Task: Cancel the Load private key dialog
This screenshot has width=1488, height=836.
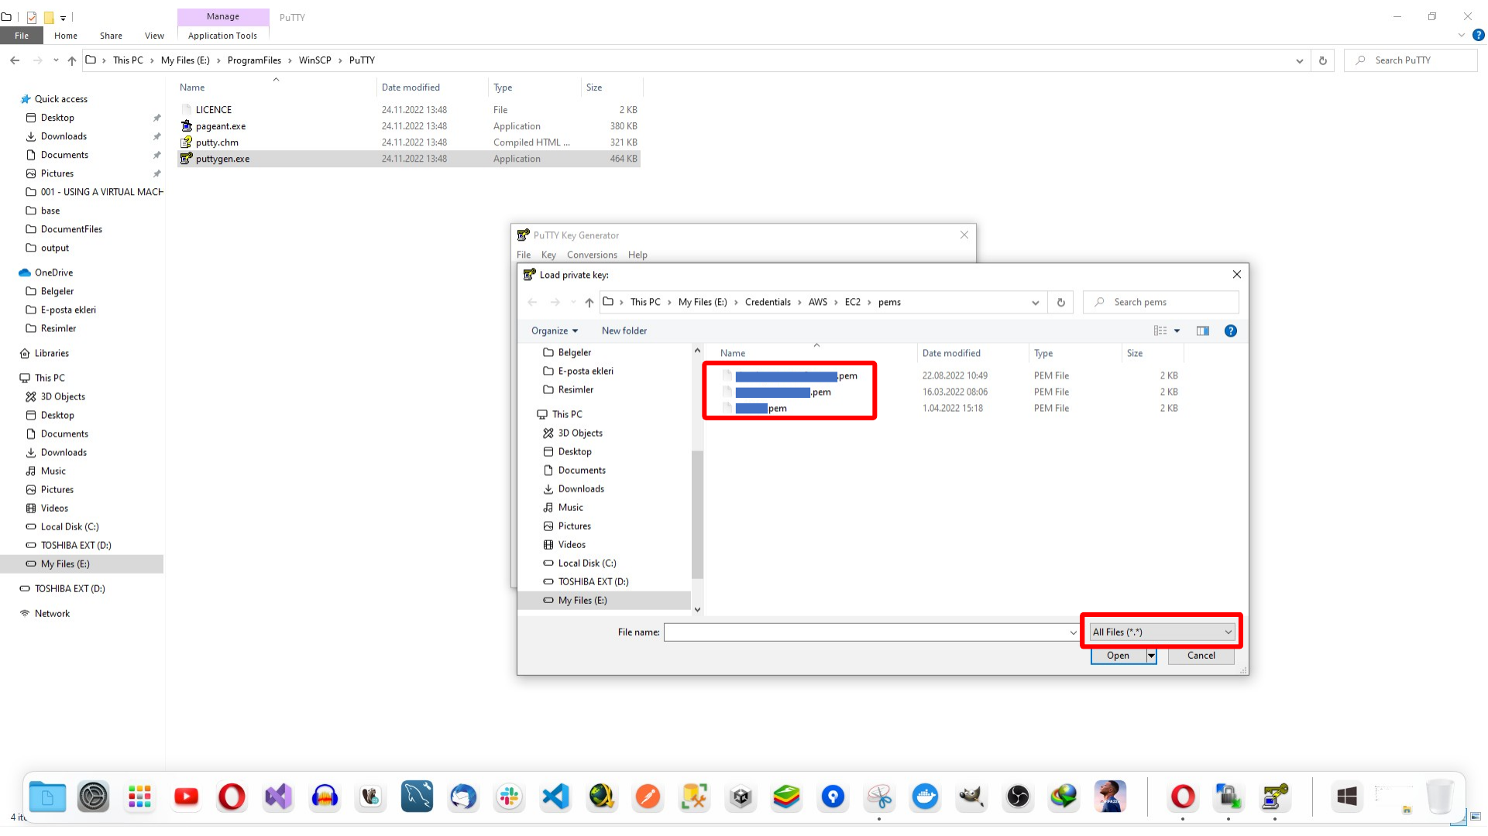Action: 1201,656
